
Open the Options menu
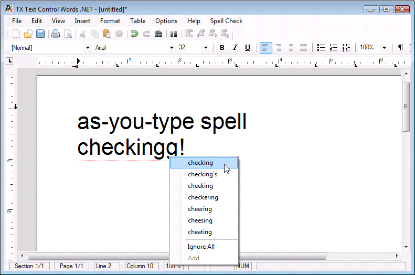point(166,21)
